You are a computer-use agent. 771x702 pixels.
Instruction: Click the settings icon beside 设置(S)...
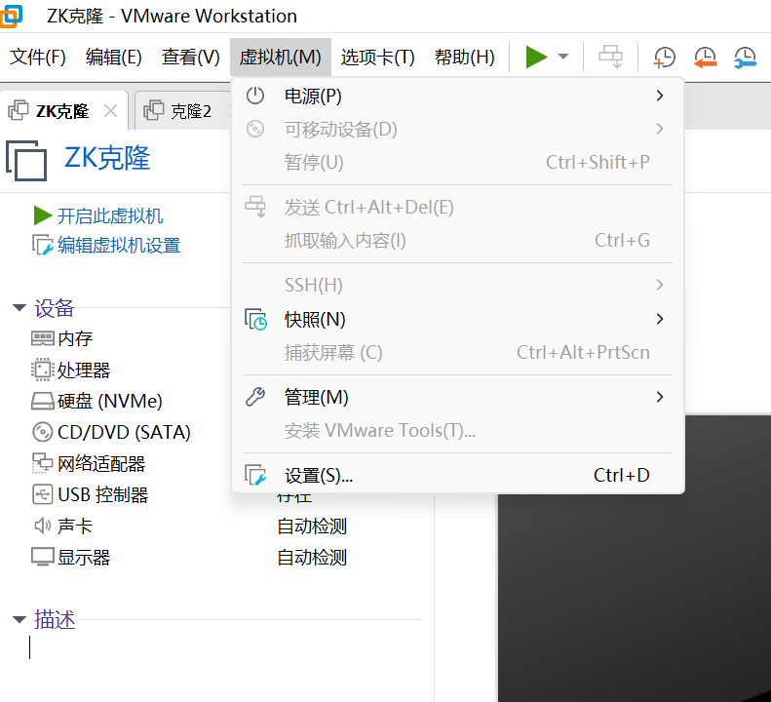tap(255, 475)
